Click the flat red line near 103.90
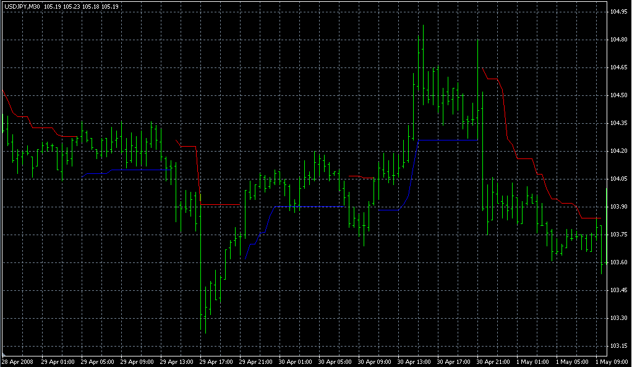Screen dimensions: 632x367 (220, 204)
